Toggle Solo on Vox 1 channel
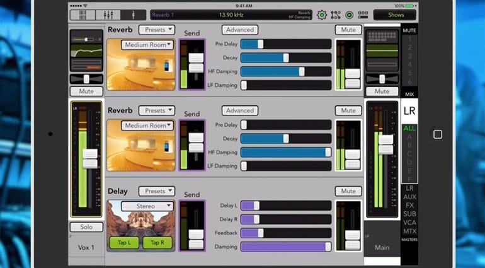 tap(86, 227)
